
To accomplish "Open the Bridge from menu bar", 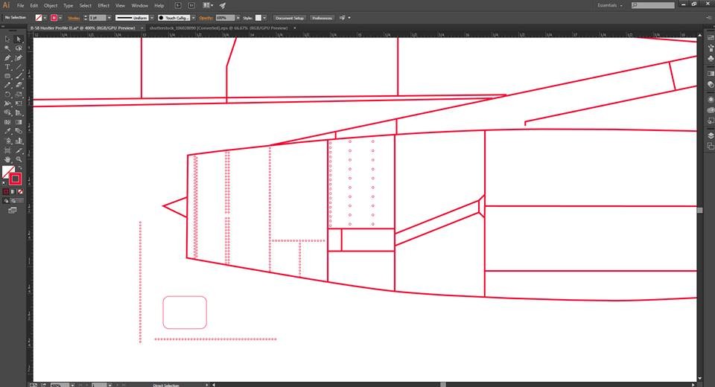I will click(x=178, y=5).
